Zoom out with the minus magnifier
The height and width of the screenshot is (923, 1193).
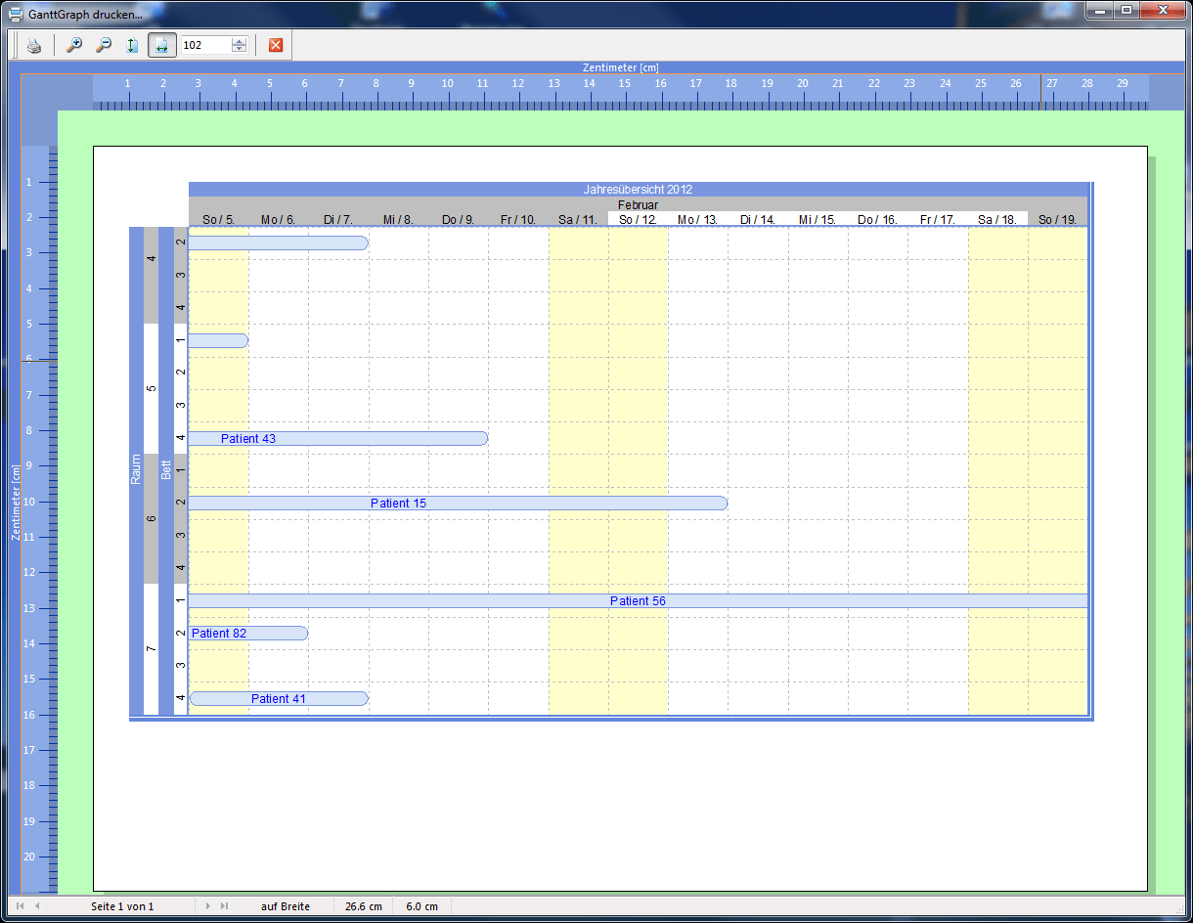coord(103,46)
